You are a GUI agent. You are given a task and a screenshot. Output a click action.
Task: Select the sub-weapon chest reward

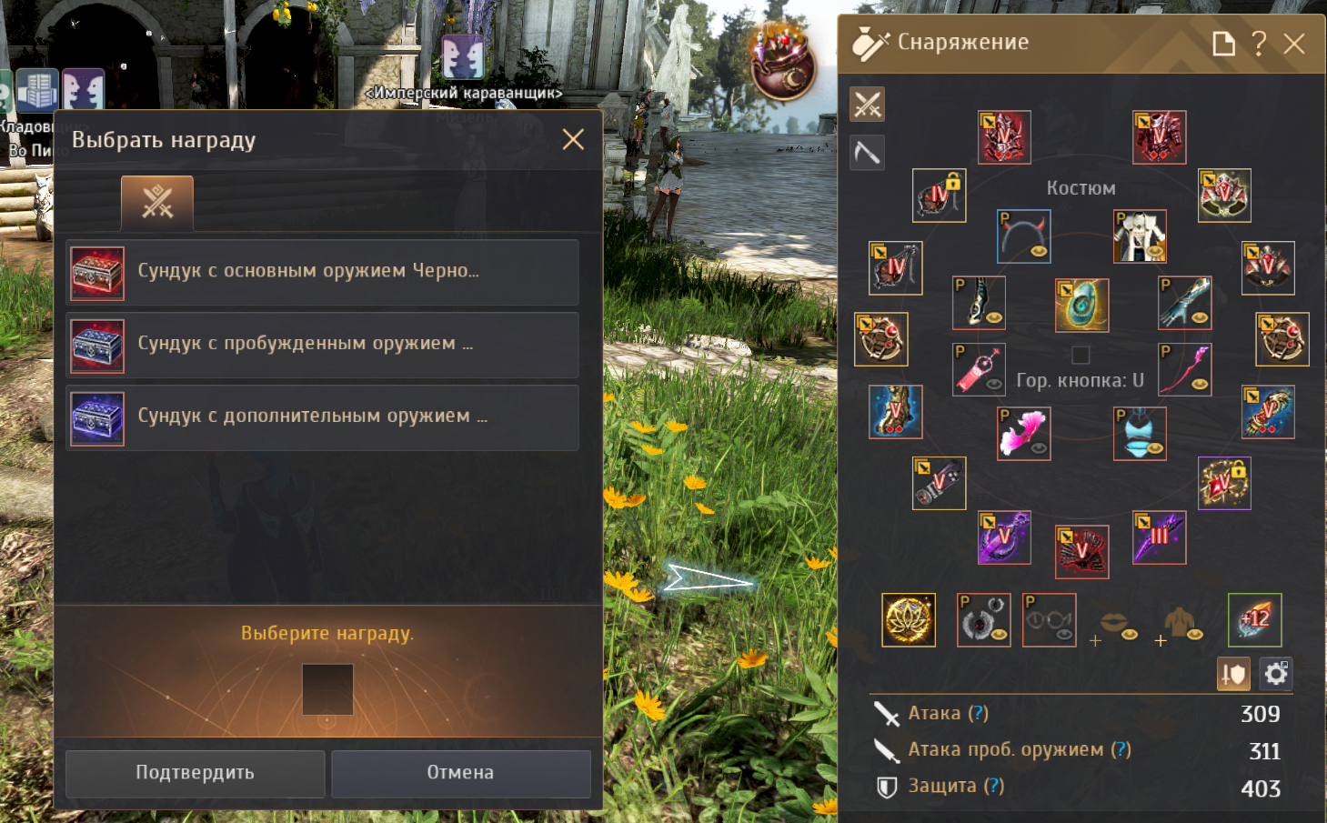(x=323, y=417)
